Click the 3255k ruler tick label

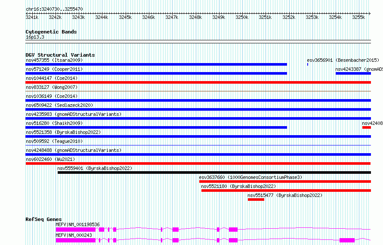point(358,17)
